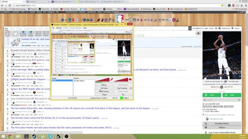Open Hawks and Knicks preseason win total post
The image size is (248, 139).
click(61, 127)
